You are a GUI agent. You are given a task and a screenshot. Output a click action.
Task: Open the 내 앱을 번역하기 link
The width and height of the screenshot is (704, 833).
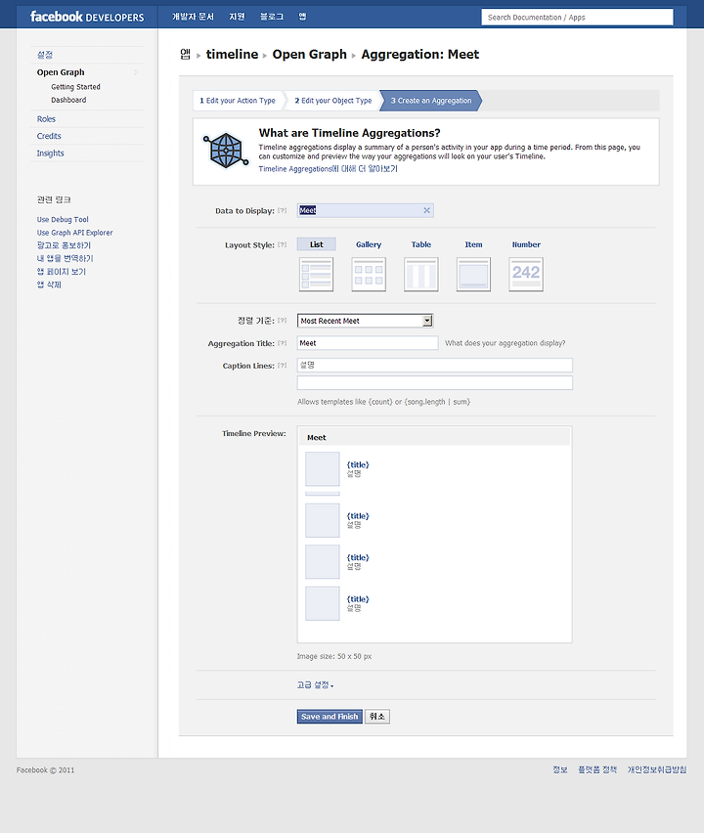coord(65,259)
